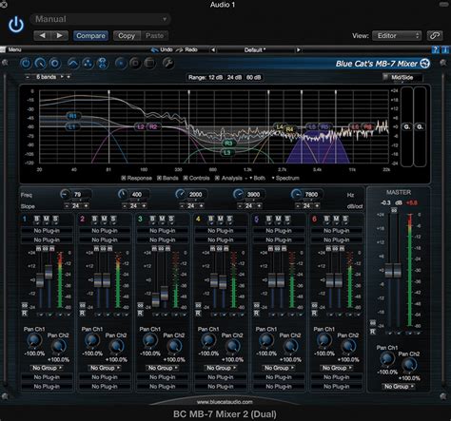Select the 24 dB range
Image resolution: width=451 pixels, height=421 pixels.
tap(234, 77)
